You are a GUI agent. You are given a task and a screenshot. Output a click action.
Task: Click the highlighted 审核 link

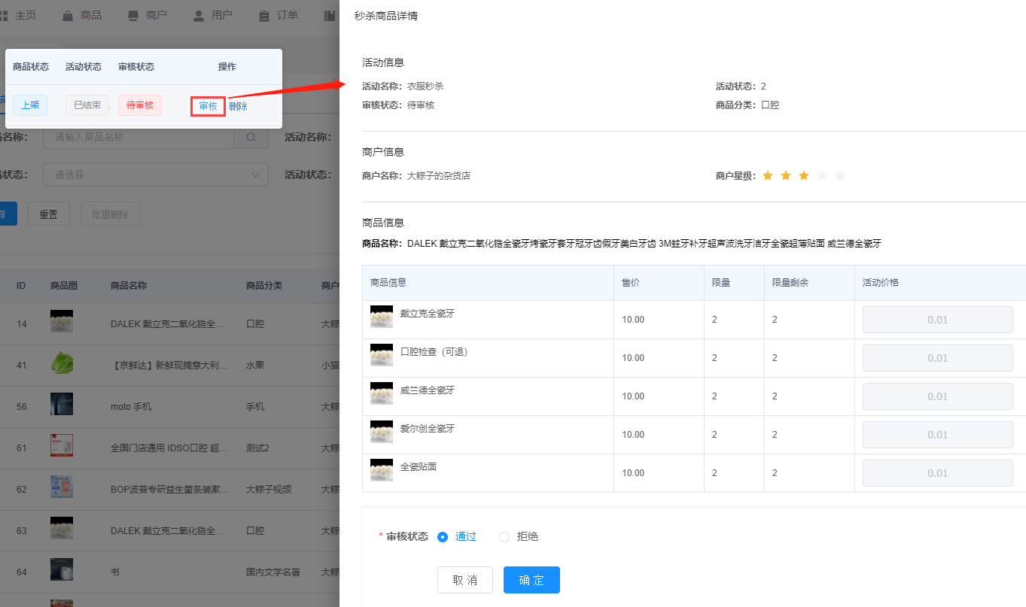point(208,105)
